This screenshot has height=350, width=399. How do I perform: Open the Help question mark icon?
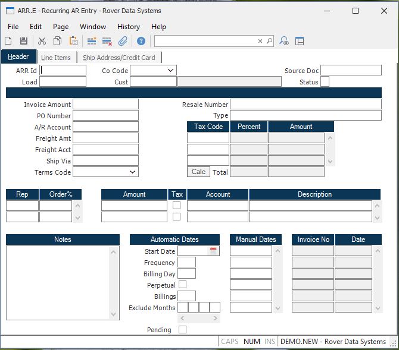click(141, 41)
